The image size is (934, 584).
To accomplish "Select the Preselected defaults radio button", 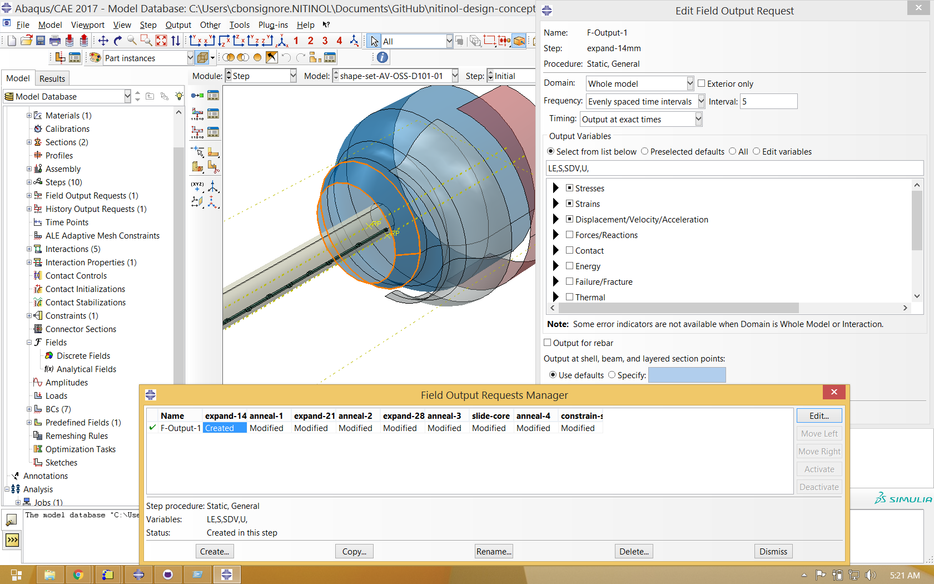I will click(x=645, y=151).
